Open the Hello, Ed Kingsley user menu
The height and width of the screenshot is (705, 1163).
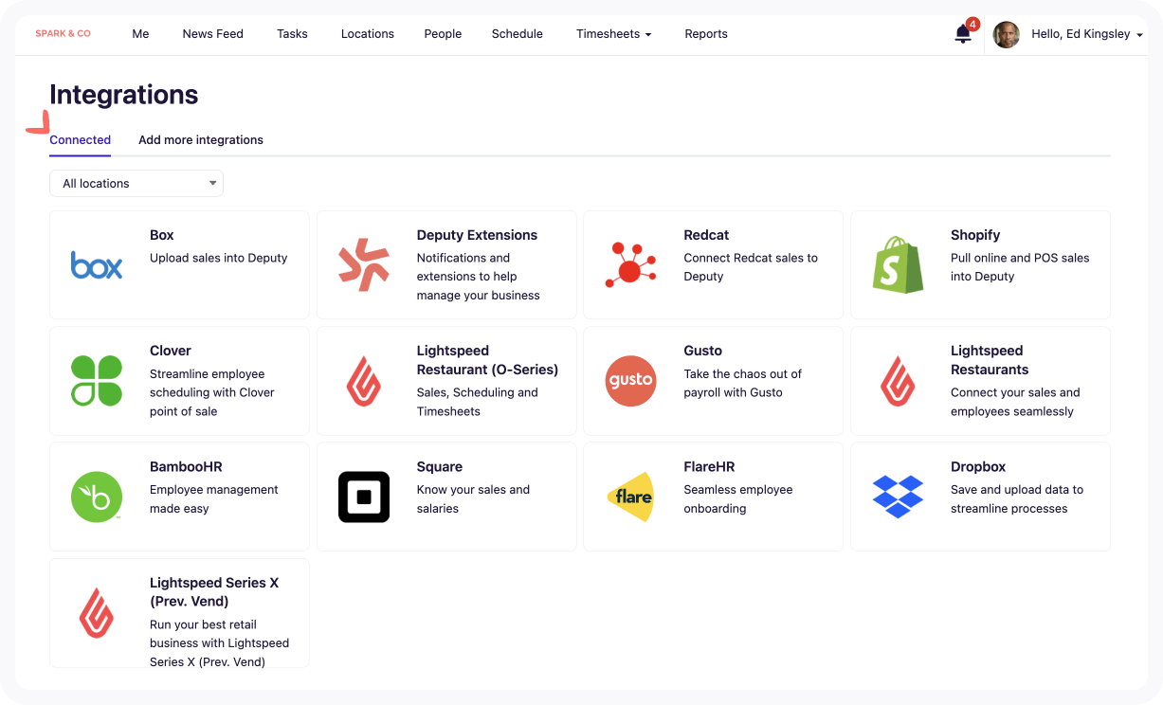pos(1086,34)
